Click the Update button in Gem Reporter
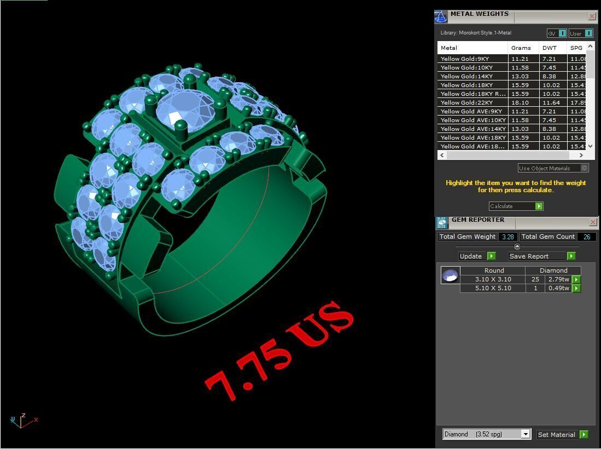This screenshot has height=449, width=601. click(x=477, y=256)
